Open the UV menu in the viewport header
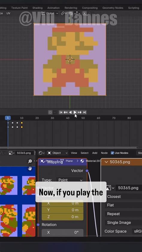 point(8,13)
